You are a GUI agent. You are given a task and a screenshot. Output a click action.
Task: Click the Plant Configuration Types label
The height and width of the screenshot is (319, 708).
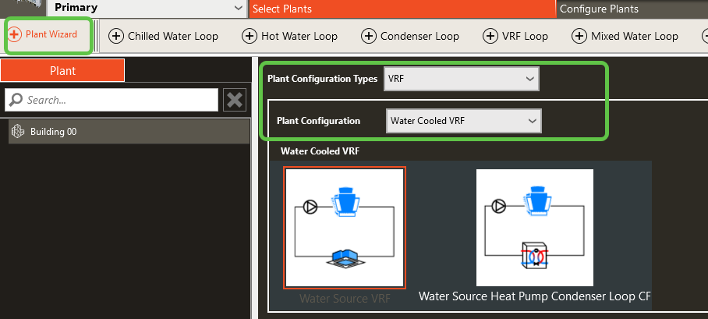click(x=322, y=79)
